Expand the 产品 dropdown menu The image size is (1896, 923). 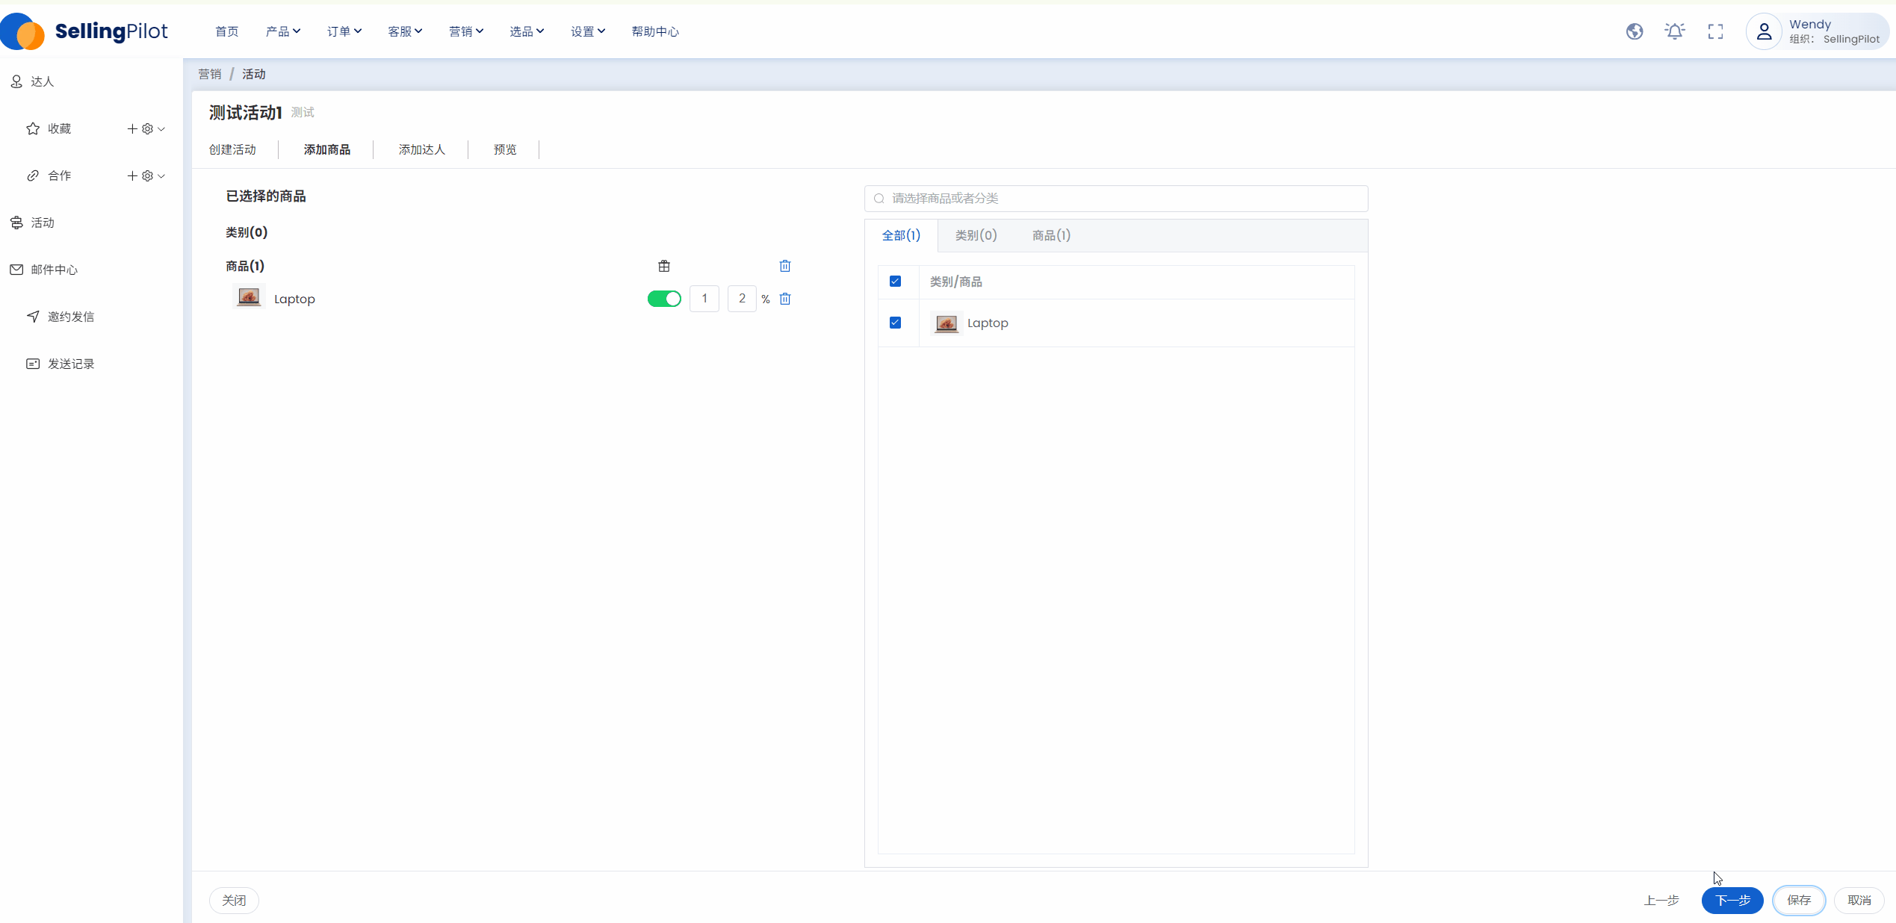click(x=282, y=31)
